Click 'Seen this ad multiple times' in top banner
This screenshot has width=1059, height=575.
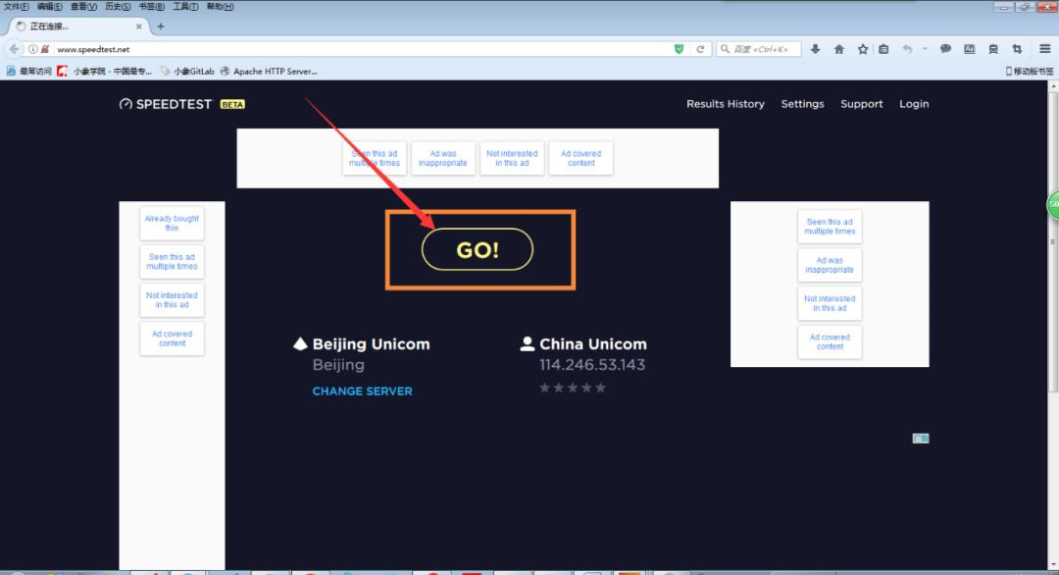coord(375,158)
